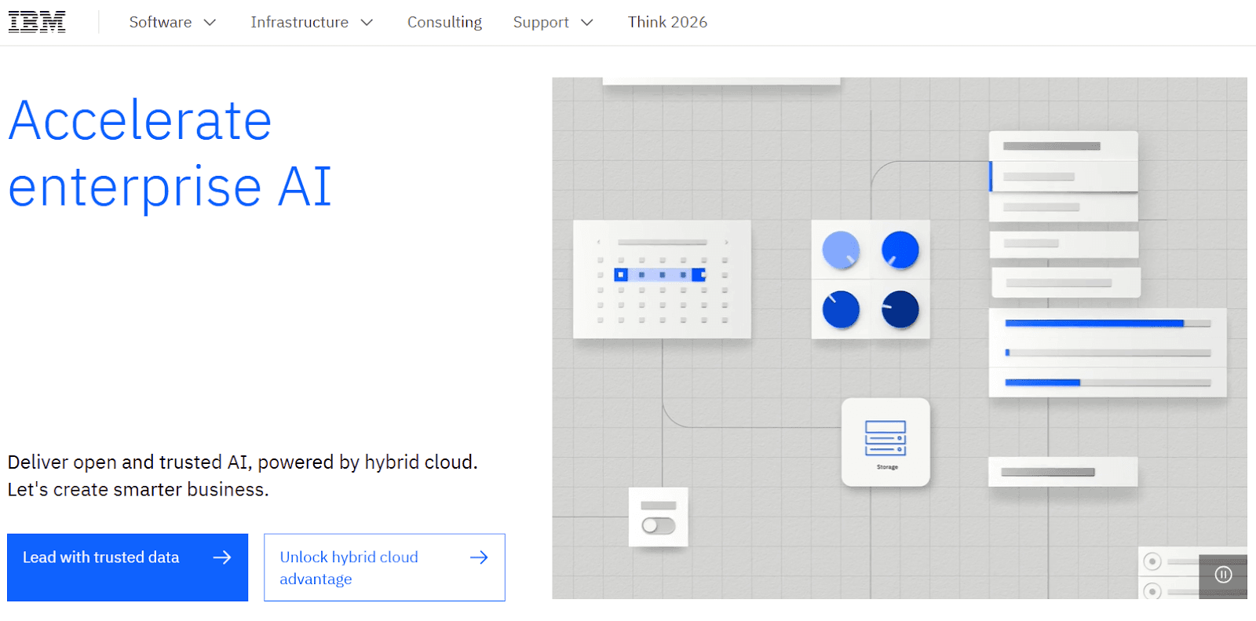Select the 'Accelerate enterprise AI' heading text
This screenshot has height=621, width=1256.
[170, 153]
